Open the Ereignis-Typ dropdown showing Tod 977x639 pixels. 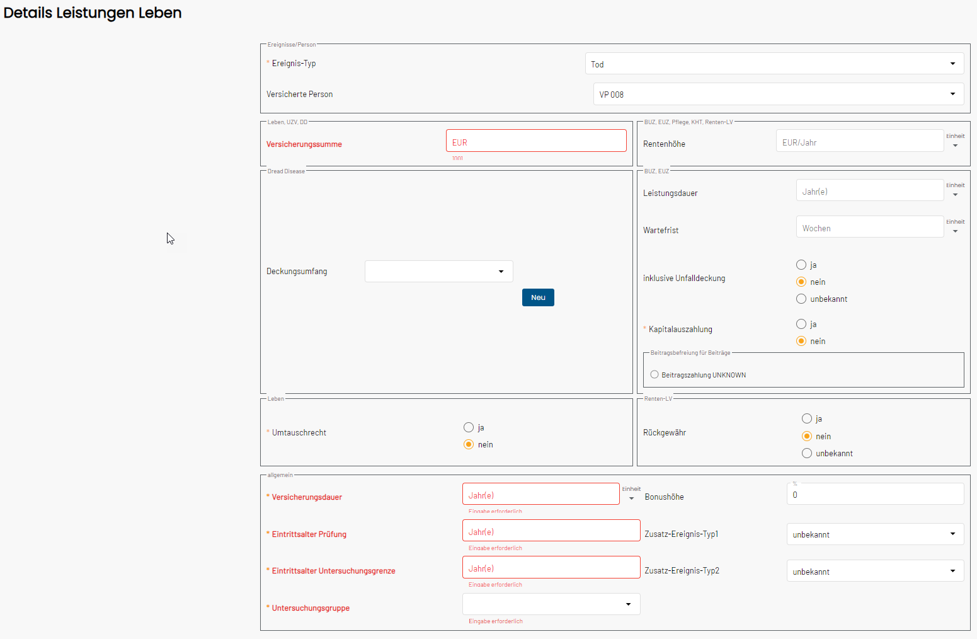pyautogui.click(x=774, y=64)
